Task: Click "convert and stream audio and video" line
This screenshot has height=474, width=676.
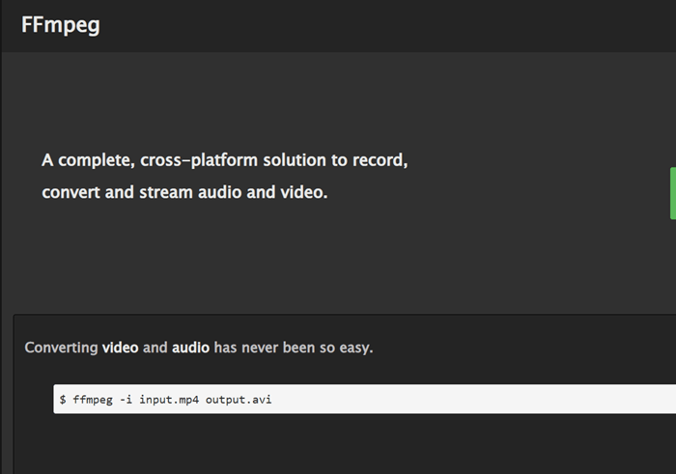Action: [184, 192]
